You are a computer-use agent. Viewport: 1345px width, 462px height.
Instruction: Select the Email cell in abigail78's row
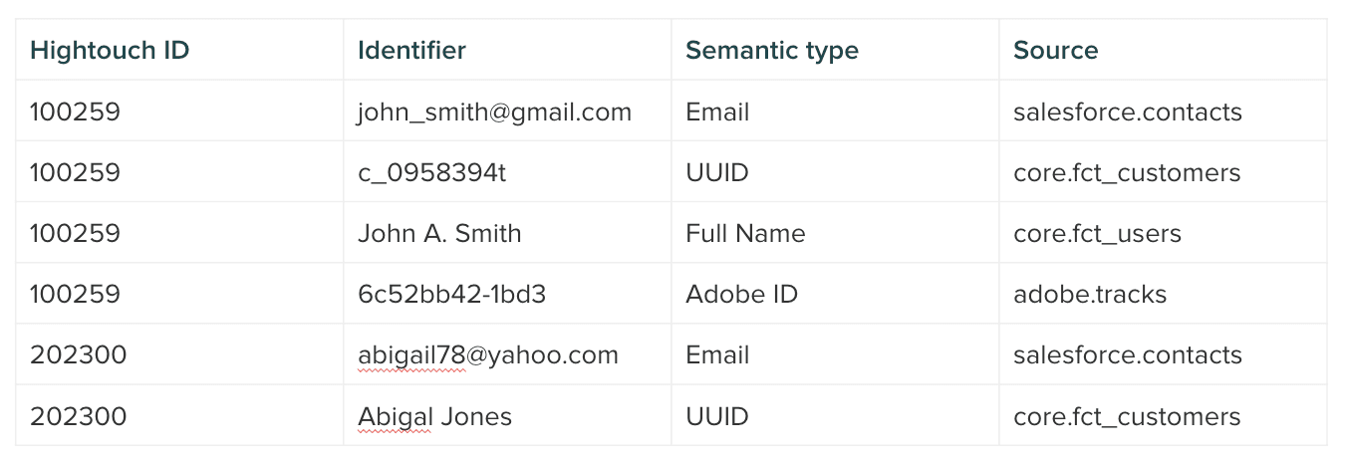[717, 354]
